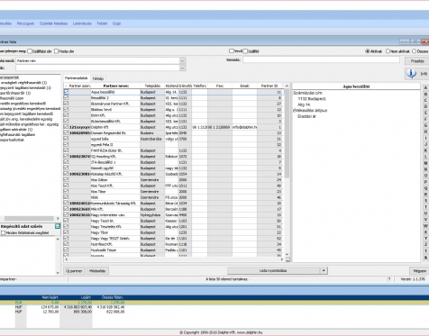Click the grid corner icon below the table scrollbar

coord(288,259)
